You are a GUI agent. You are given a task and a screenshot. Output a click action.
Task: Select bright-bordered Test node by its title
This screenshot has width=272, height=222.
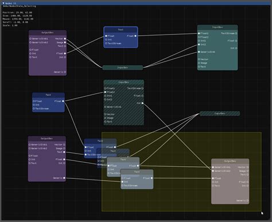pos(121,30)
